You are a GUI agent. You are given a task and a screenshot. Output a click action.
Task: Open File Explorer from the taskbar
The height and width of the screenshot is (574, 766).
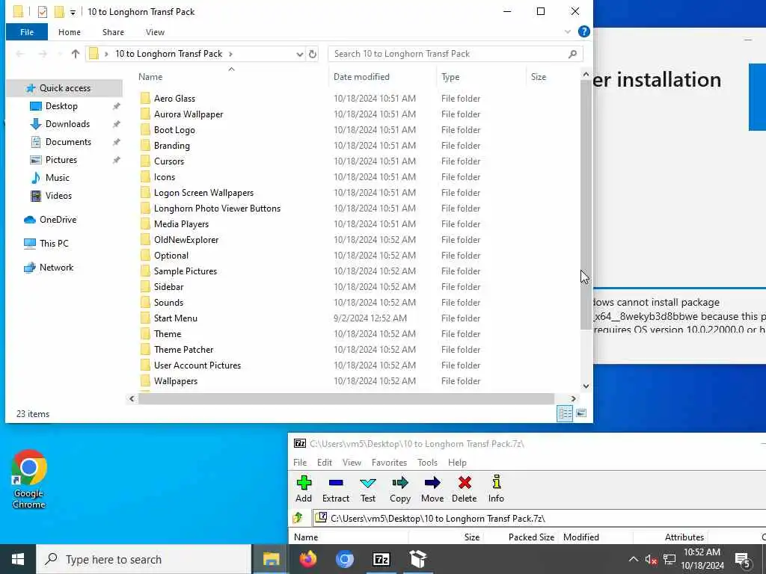pyautogui.click(x=271, y=559)
